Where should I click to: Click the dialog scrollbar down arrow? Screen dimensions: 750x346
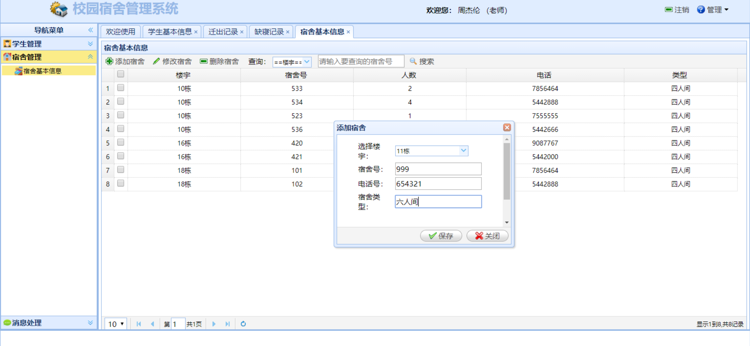pos(507,222)
